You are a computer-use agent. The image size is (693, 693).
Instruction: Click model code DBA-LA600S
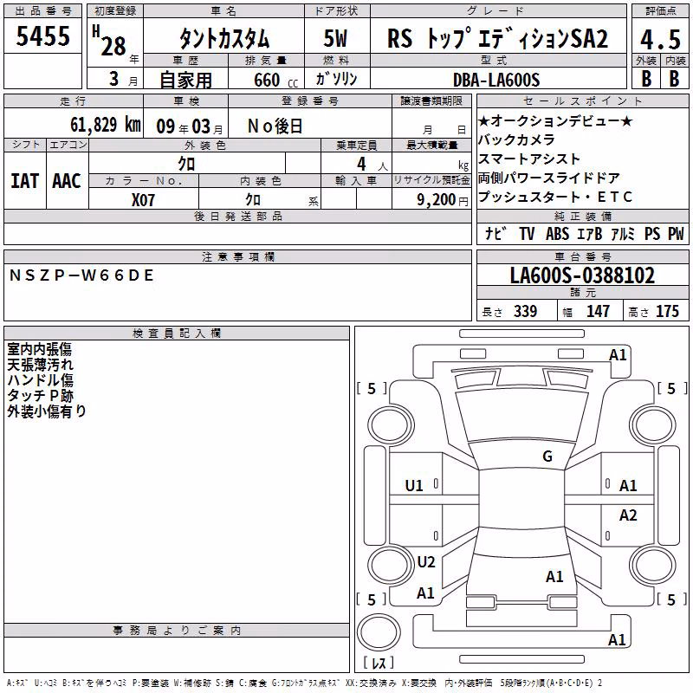pos(496,80)
